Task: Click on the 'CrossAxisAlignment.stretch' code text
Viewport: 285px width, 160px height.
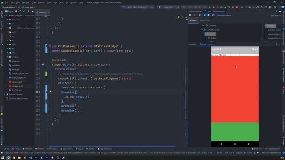Action: point(112,78)
